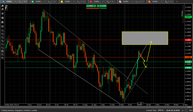The width and height of the screenshot is (193, 112).
Task: Detach the green B chart tab
Action: tap(54, 2)
